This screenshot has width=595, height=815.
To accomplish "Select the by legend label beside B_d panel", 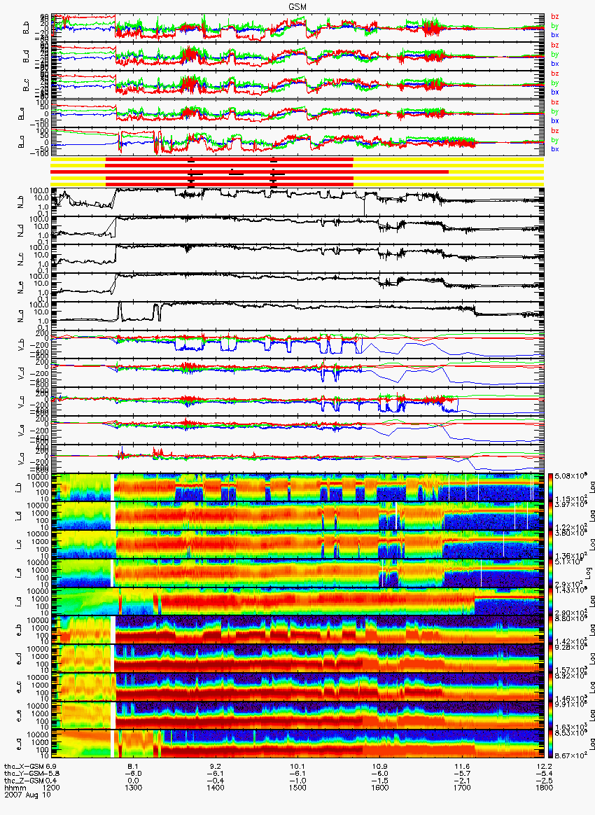I will pos(555,54).
